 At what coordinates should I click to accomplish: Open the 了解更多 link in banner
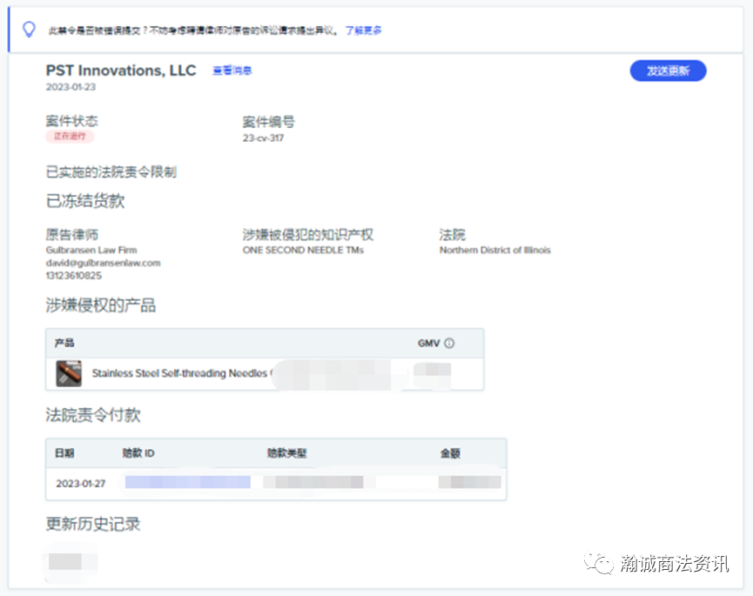[364, 30]
